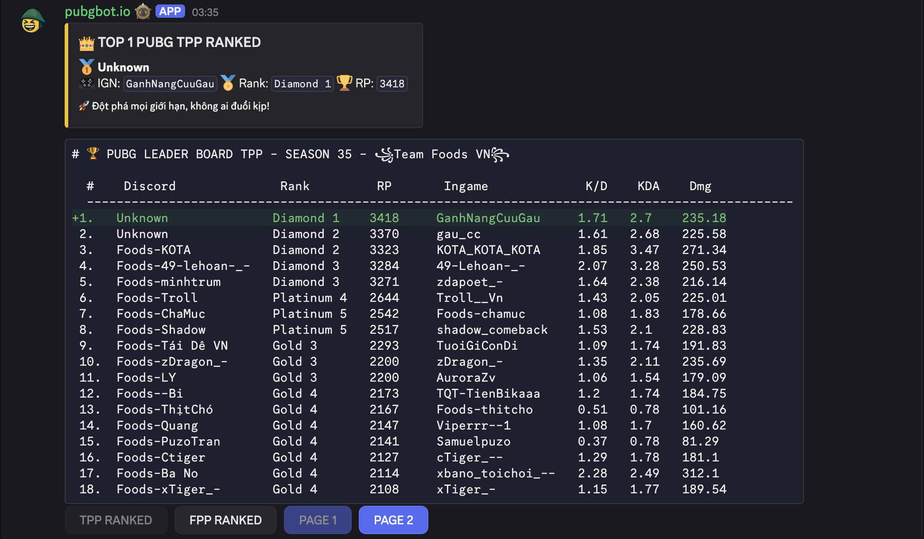Click the gau_cc ingame name
Screen dimensions: 924x539
[x=458, y=234]
